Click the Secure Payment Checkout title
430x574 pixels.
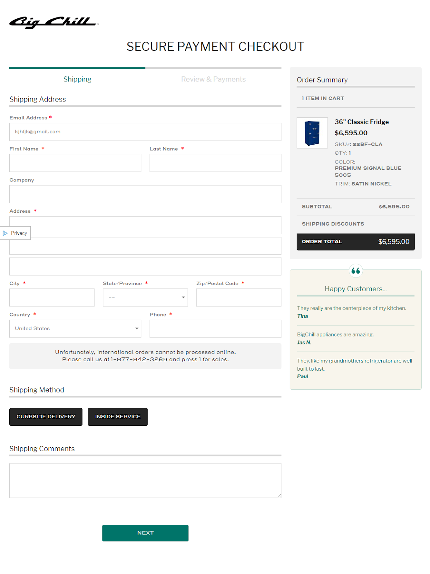point(215,47)
